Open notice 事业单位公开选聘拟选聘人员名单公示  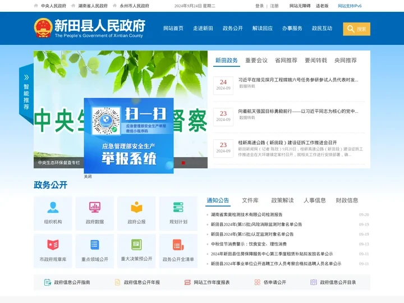(x=276, y=264)
